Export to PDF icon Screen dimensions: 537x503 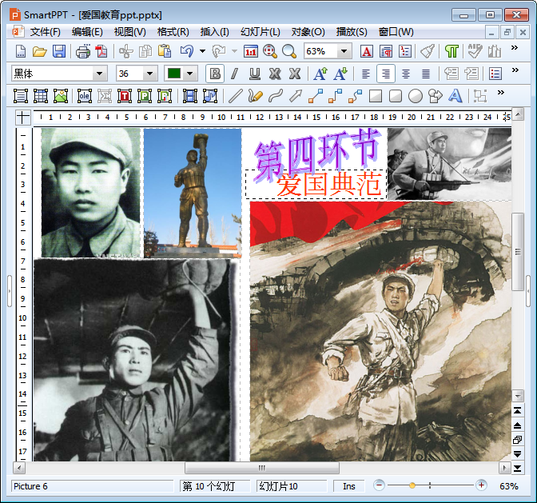coord(101,52)
